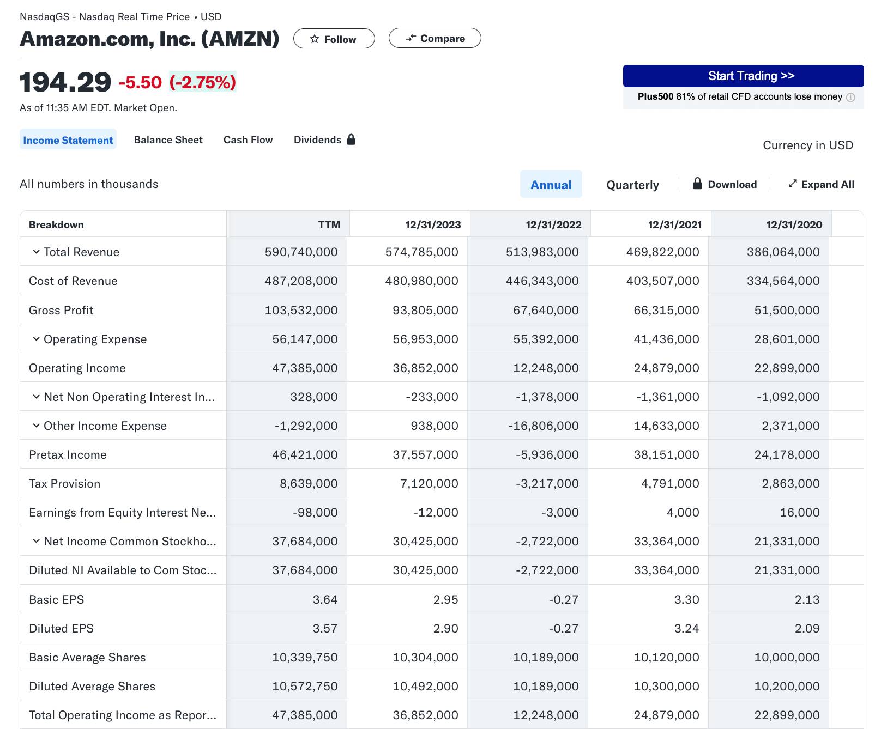Click the TTM column header
This screenshot has width=881, height=729.
tap(329, 224)
